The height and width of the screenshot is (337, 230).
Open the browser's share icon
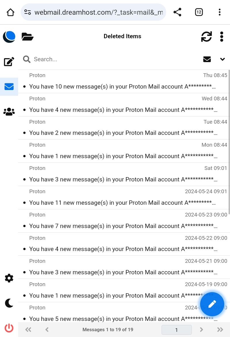coord(177,12)
